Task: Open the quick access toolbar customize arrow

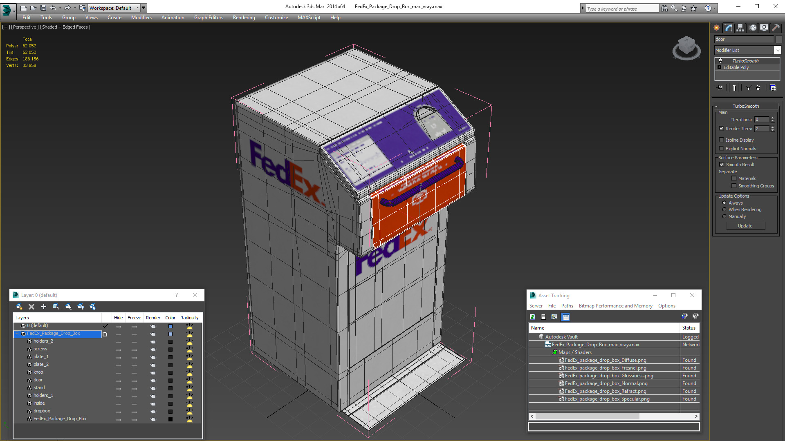Action: tap(144, 8)
